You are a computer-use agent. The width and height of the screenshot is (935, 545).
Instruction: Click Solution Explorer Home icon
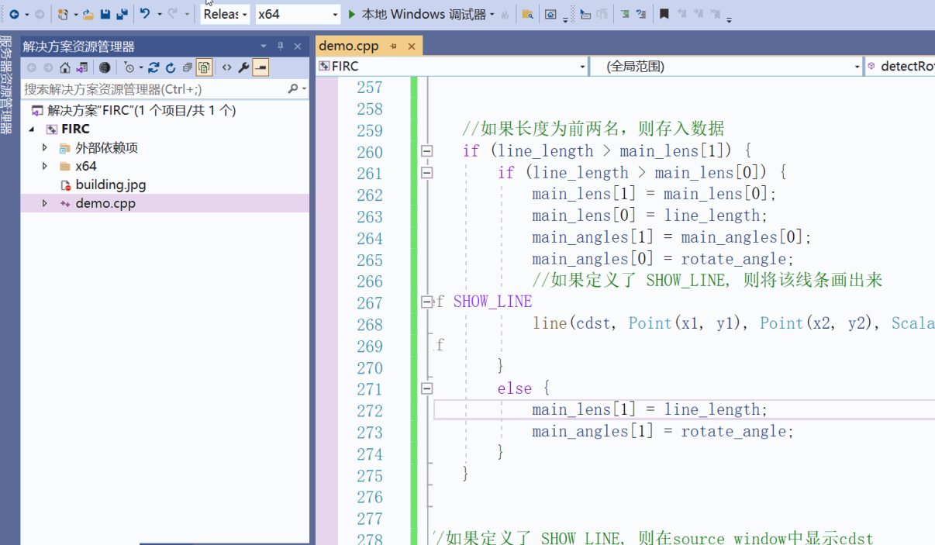click(x=65, y=67)
